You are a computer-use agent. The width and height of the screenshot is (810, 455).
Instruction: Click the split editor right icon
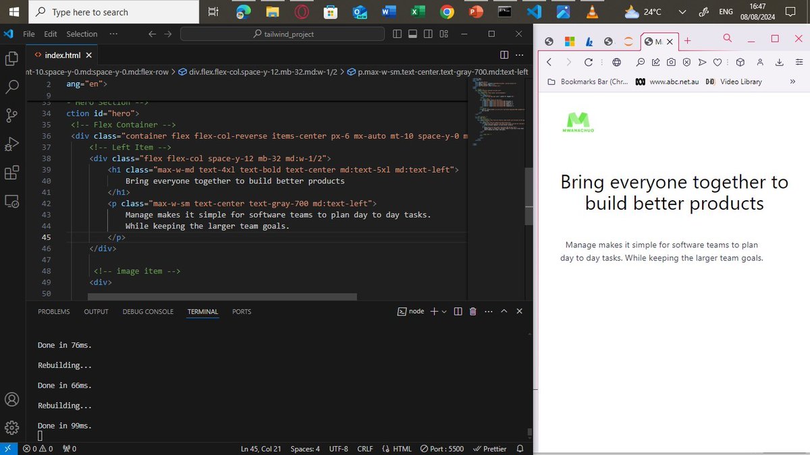click(504, 55)
